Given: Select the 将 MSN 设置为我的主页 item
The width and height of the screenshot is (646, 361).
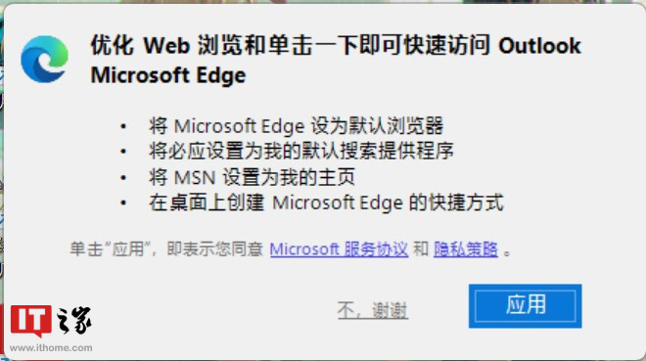Looking at the screenshot, I should coord(252,177).
